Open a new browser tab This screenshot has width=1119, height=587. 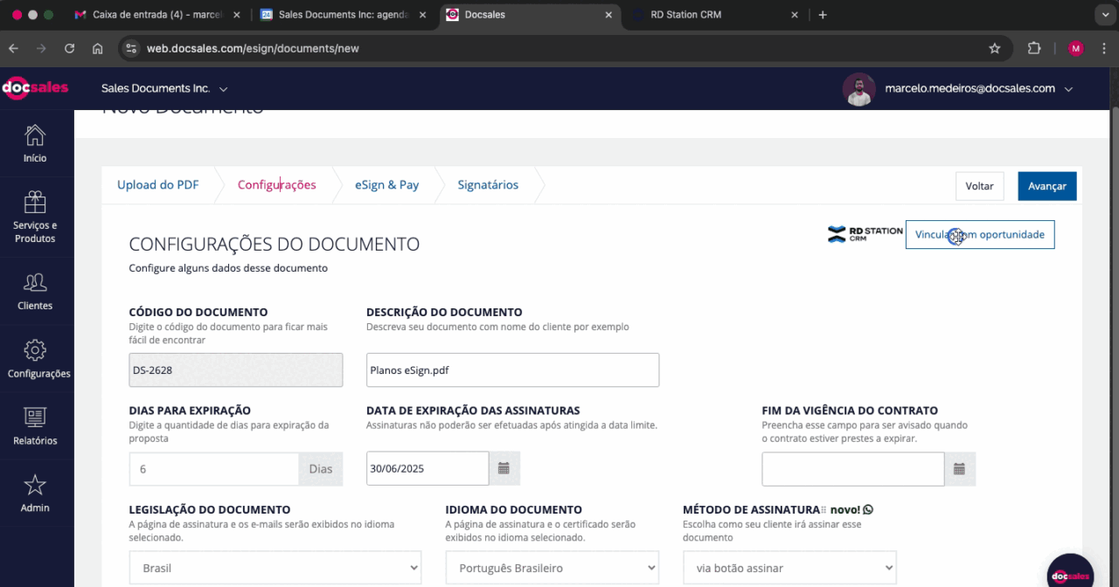(823, 15)
